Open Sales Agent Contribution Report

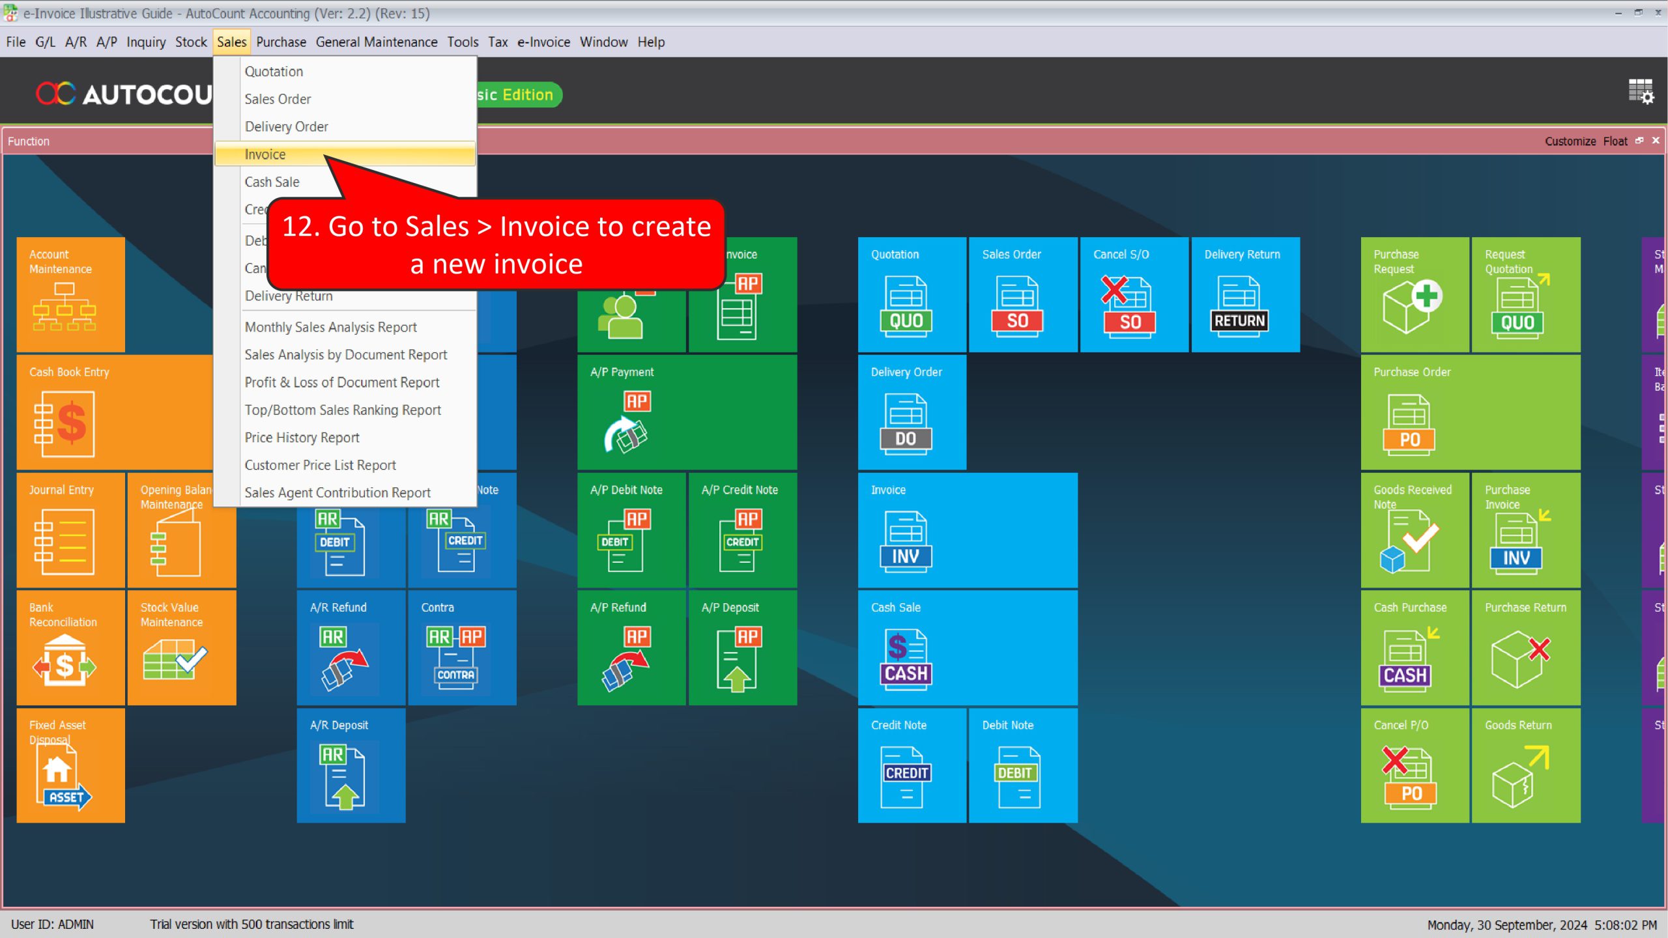(345, 492)
